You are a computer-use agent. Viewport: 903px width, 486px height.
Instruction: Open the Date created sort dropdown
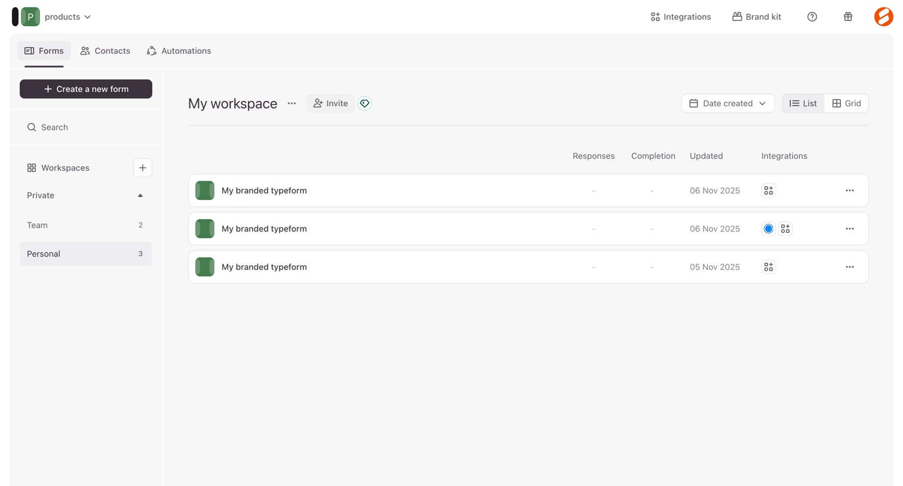point(727,103)
